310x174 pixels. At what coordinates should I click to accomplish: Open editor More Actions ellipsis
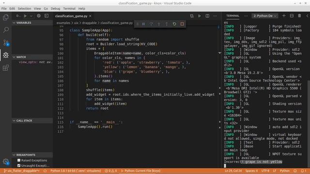point(215,16)
